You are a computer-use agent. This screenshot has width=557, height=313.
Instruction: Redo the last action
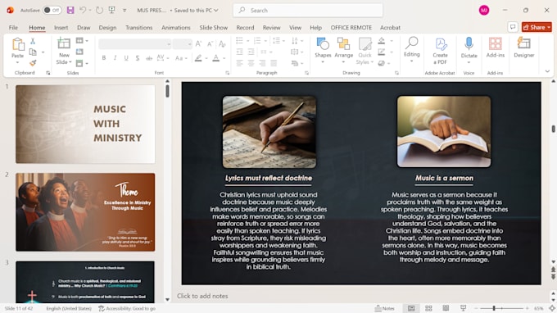99,11
